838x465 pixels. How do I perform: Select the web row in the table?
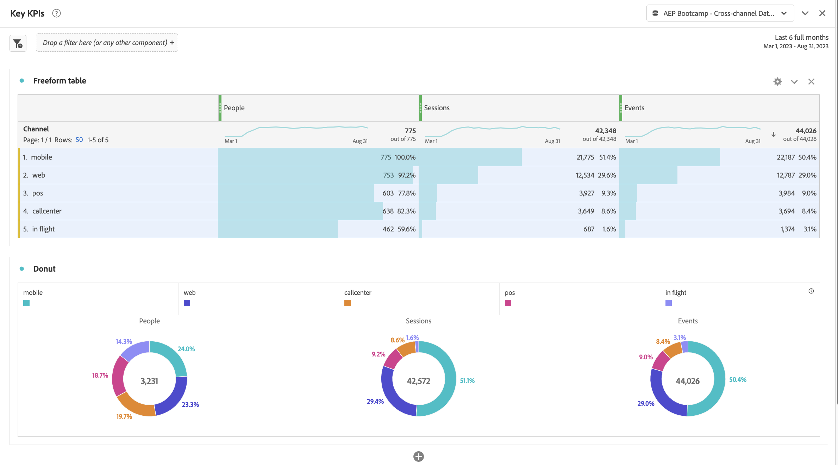coord(419,175)
